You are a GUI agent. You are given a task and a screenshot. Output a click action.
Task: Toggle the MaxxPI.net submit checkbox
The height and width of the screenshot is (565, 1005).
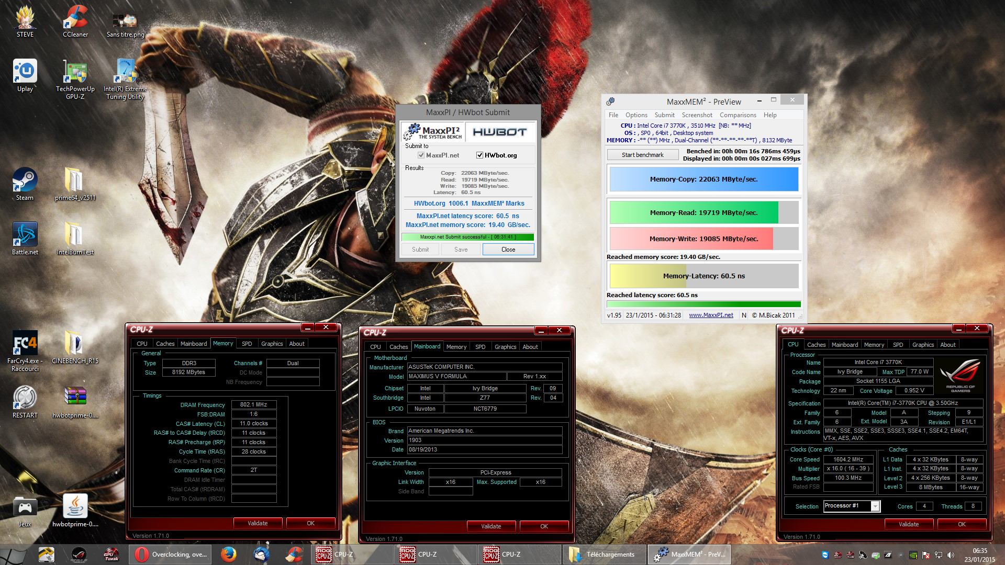pos(421,155)
